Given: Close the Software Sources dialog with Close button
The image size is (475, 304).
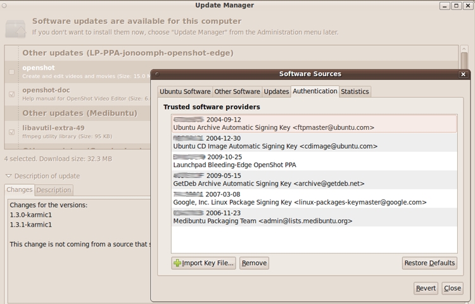Looking at the screenshot, I should [x=452, y=288].
